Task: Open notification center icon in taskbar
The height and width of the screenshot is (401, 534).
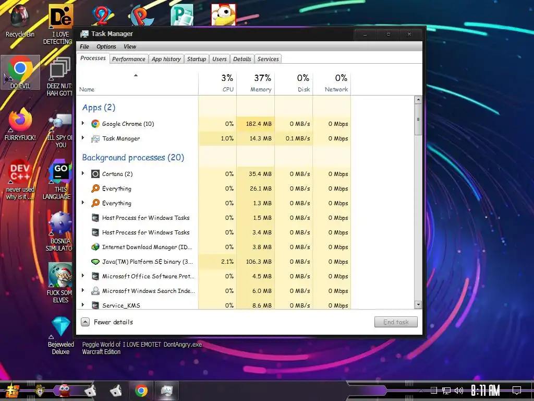Action: [517, 390]
